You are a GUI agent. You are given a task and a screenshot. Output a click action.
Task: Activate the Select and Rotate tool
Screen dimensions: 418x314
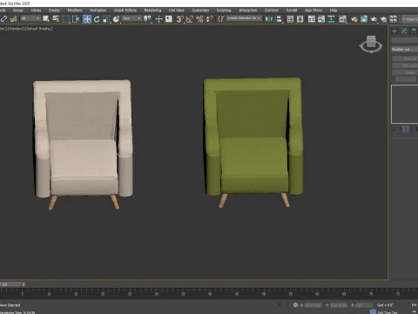(97, 19)
